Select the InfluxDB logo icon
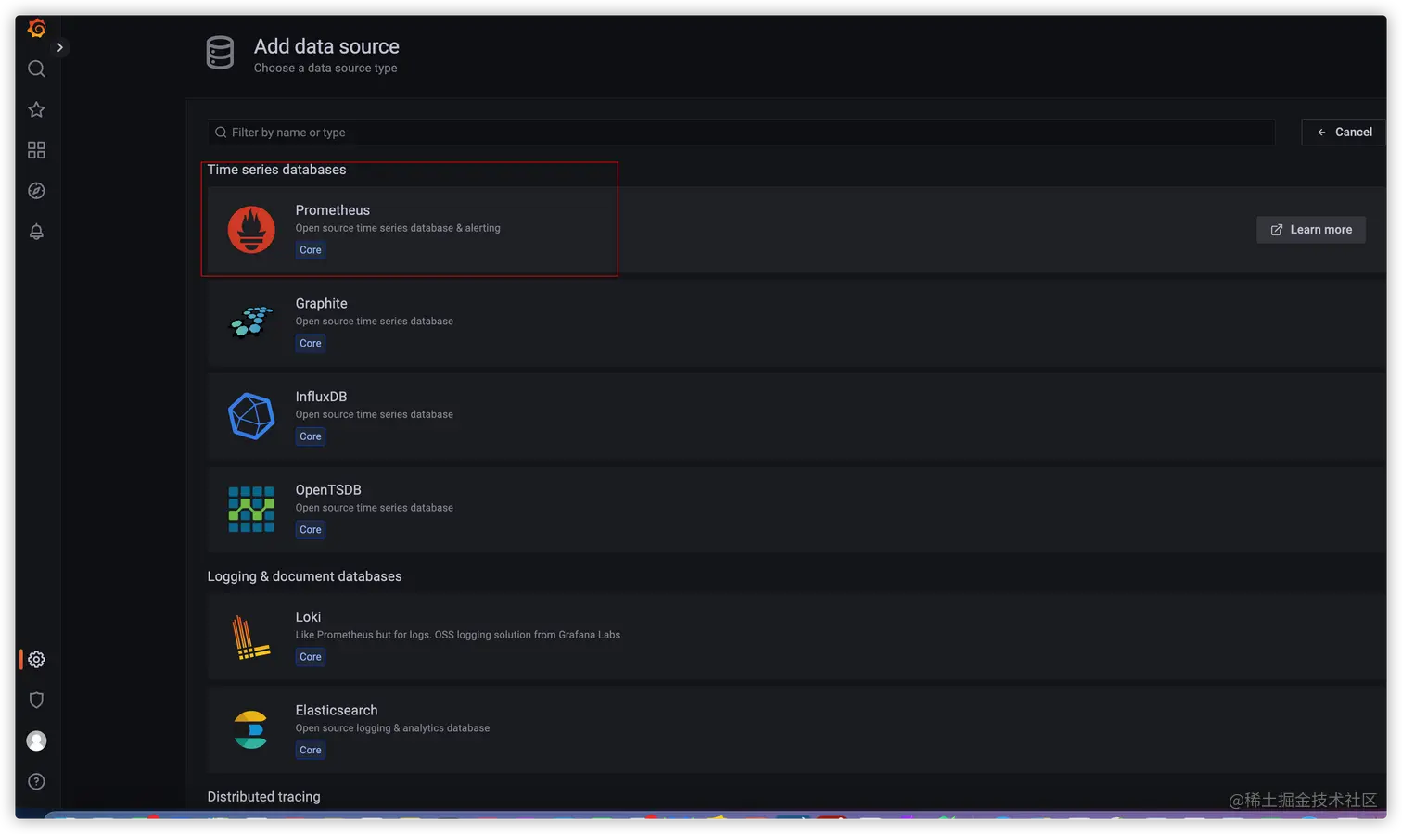This screenshot has width=1402, height=834. [x=251, y=416]
